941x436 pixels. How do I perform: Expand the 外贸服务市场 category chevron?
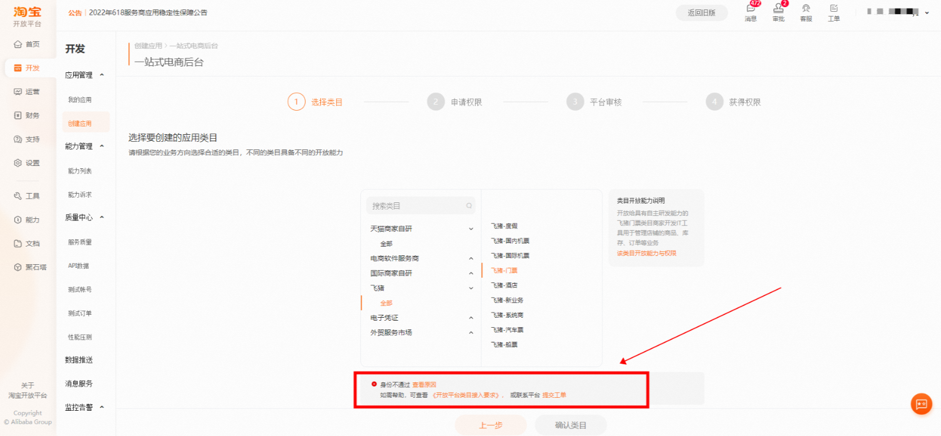pyautogui.click(x=471, y=332)
